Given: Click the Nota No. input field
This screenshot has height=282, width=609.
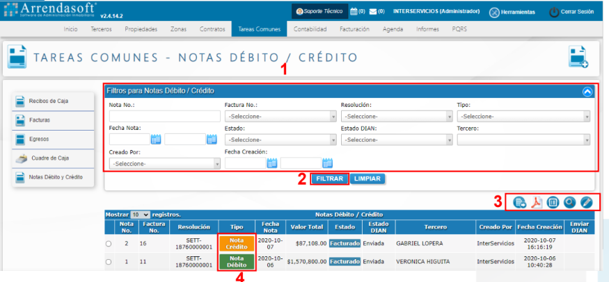Looking at the screenshot, I should [x=164, y=116].
